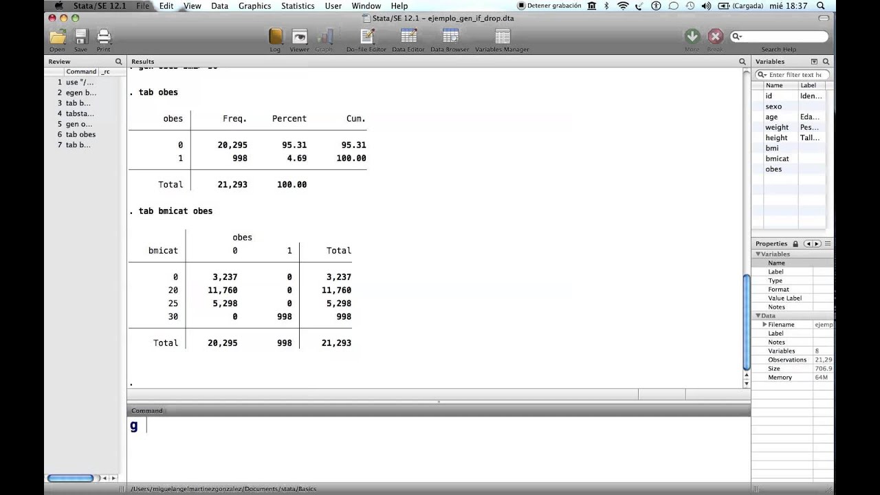Open the Edit menu

(166, 5)
